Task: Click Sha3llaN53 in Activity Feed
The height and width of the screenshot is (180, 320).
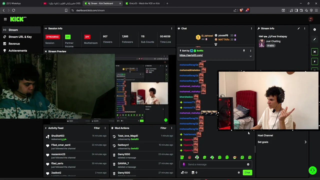Action: coord(58,136)
